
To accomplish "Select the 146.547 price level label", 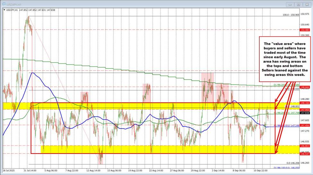I will [304, 153].
